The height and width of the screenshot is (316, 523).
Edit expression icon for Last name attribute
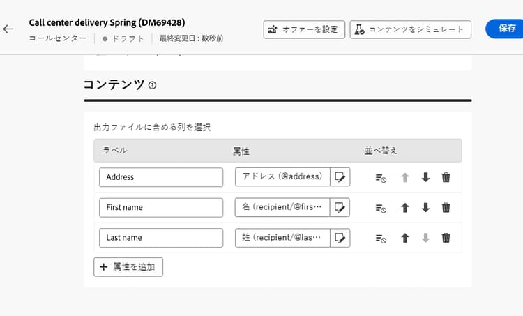(340, 238)
